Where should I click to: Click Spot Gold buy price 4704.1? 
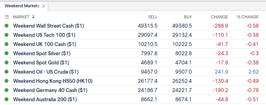tap(183, 63)
